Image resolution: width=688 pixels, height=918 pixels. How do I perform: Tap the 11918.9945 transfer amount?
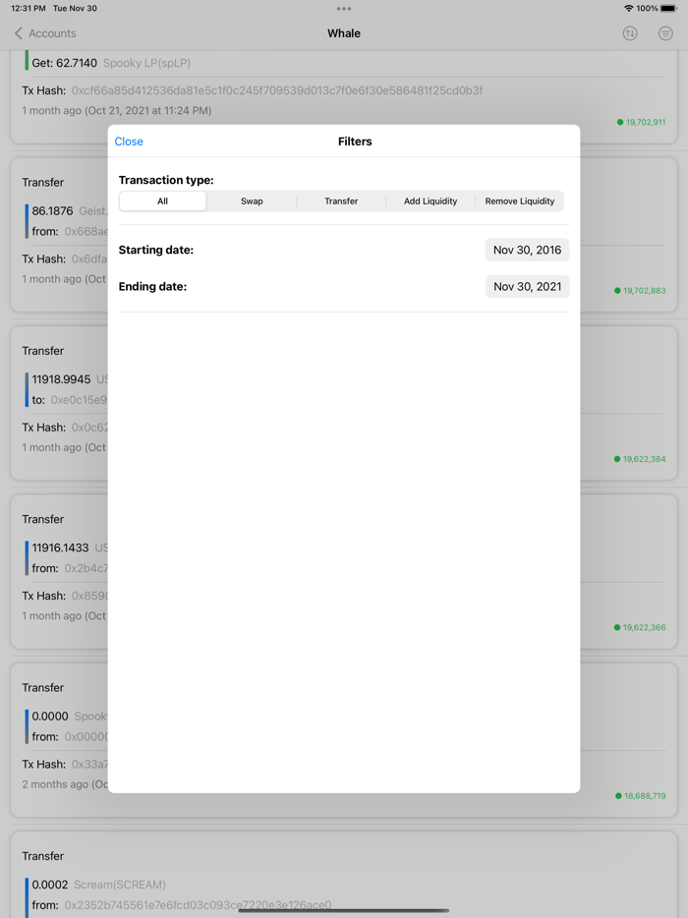62,379
